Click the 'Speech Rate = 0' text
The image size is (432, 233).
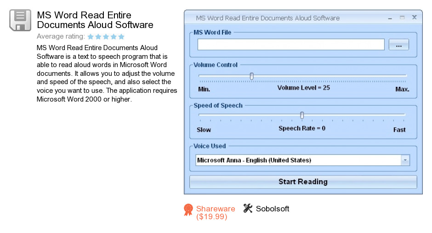pos(302,128)
